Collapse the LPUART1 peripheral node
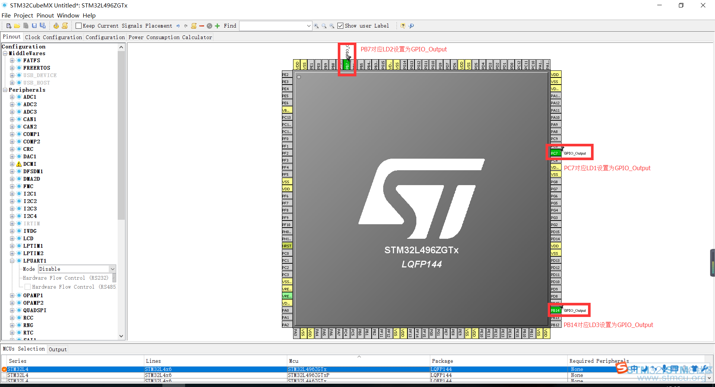 [12, 261]
